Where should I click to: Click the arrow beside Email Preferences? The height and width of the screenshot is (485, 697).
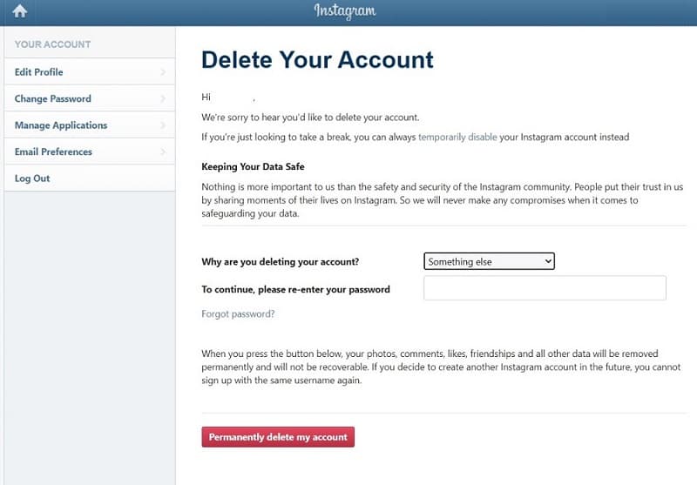163,152
